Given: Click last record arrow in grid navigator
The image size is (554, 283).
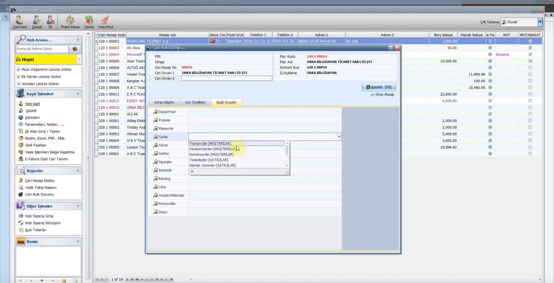Looking at the screenshot, I should point(137,280).
